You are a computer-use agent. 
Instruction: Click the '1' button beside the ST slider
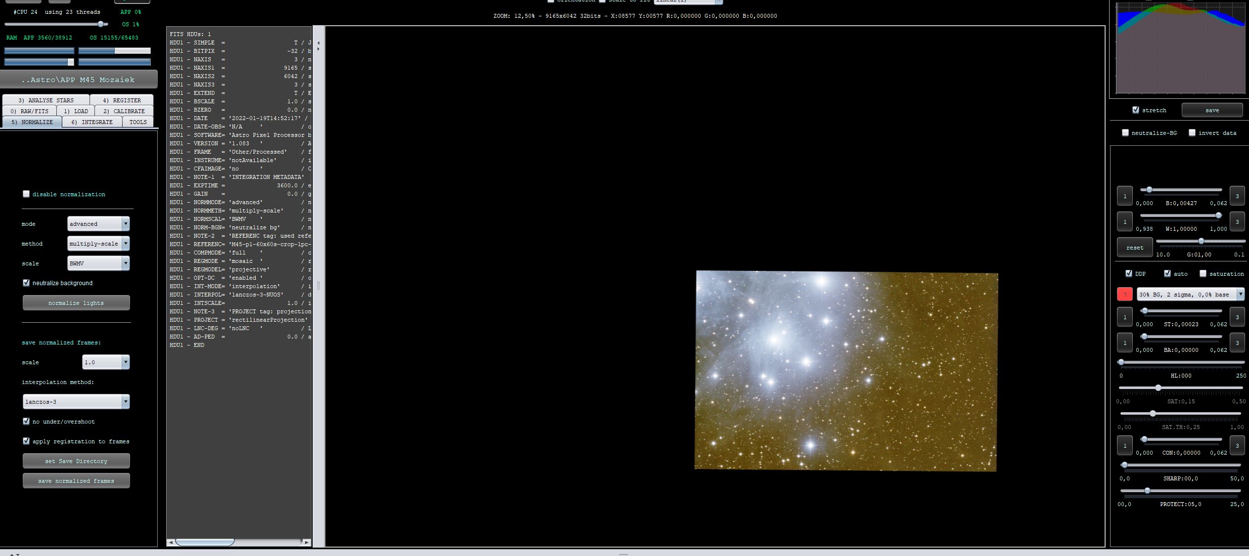point(1124,317)
